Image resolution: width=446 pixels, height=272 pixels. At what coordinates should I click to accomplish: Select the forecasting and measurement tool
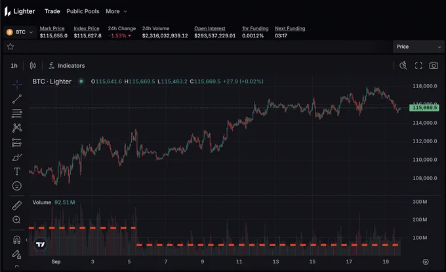[x=17, y=143]
